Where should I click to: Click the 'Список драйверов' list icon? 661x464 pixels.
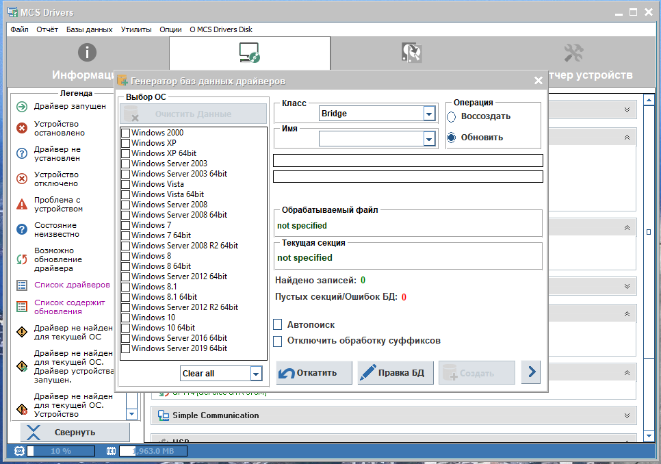(x=22, y=285)
